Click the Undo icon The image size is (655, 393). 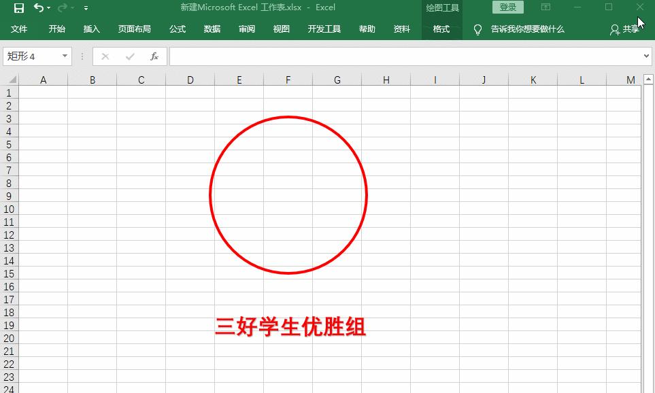click(39, 7)
